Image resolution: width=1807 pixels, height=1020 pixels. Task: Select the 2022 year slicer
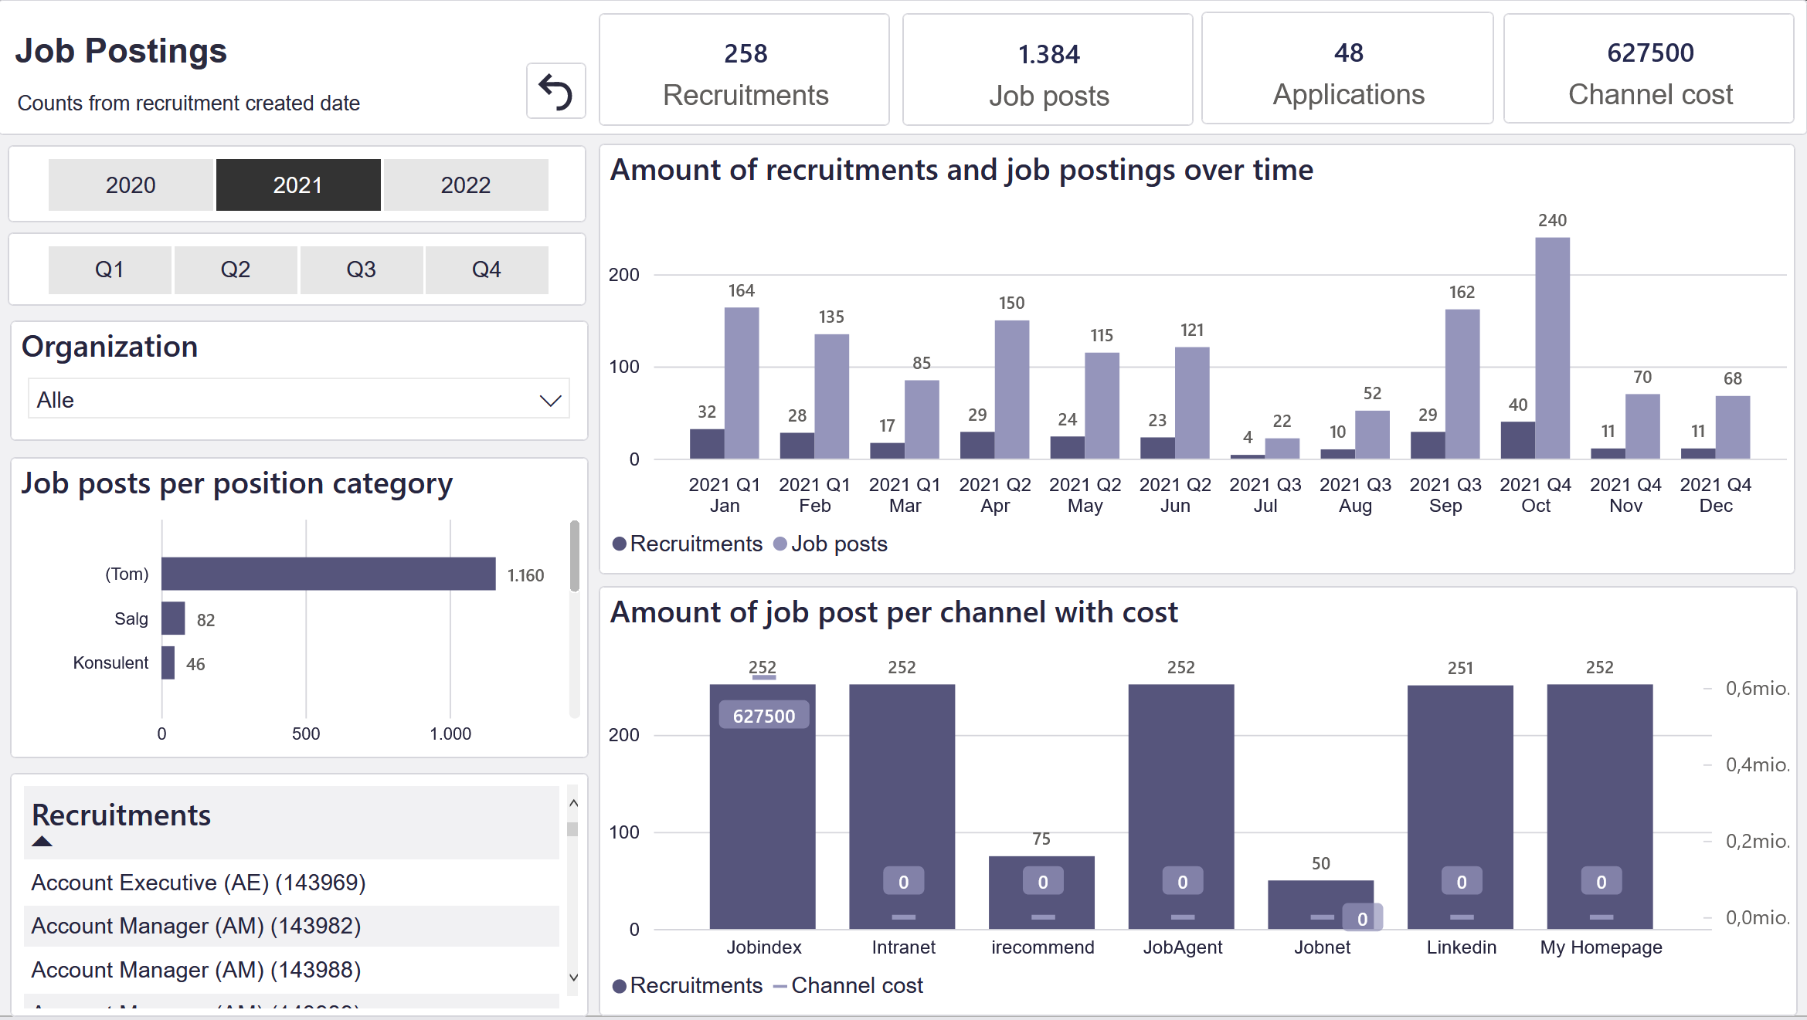[x=466, y=185]
